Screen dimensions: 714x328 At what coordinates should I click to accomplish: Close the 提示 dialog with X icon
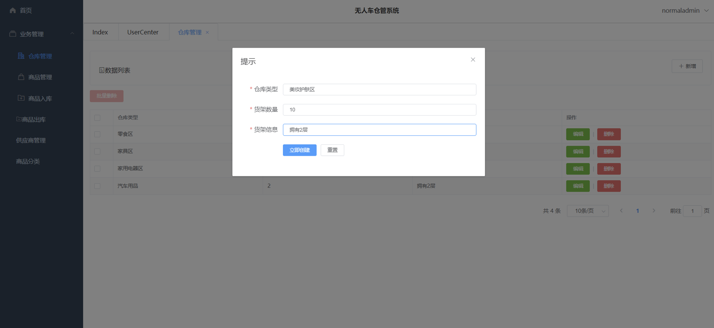473,60
